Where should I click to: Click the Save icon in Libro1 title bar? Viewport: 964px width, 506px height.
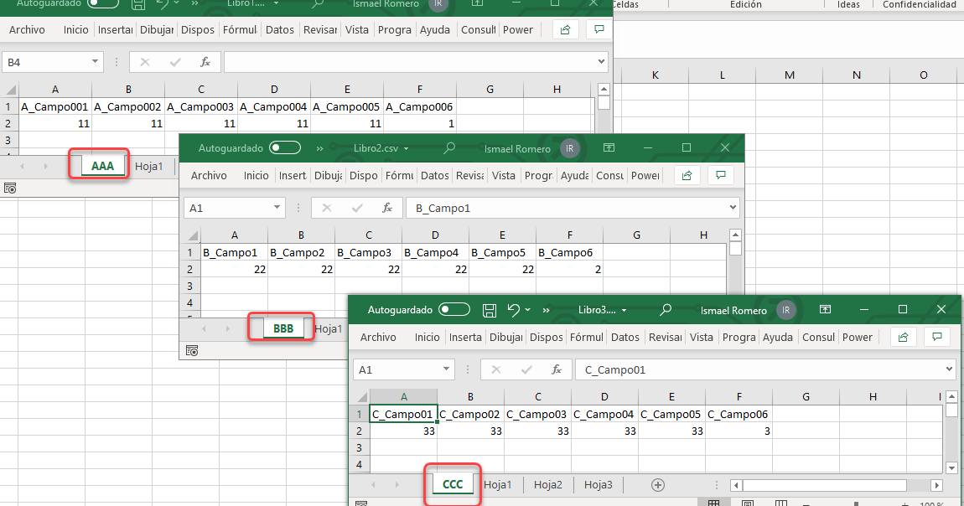(x=137, y=5)
